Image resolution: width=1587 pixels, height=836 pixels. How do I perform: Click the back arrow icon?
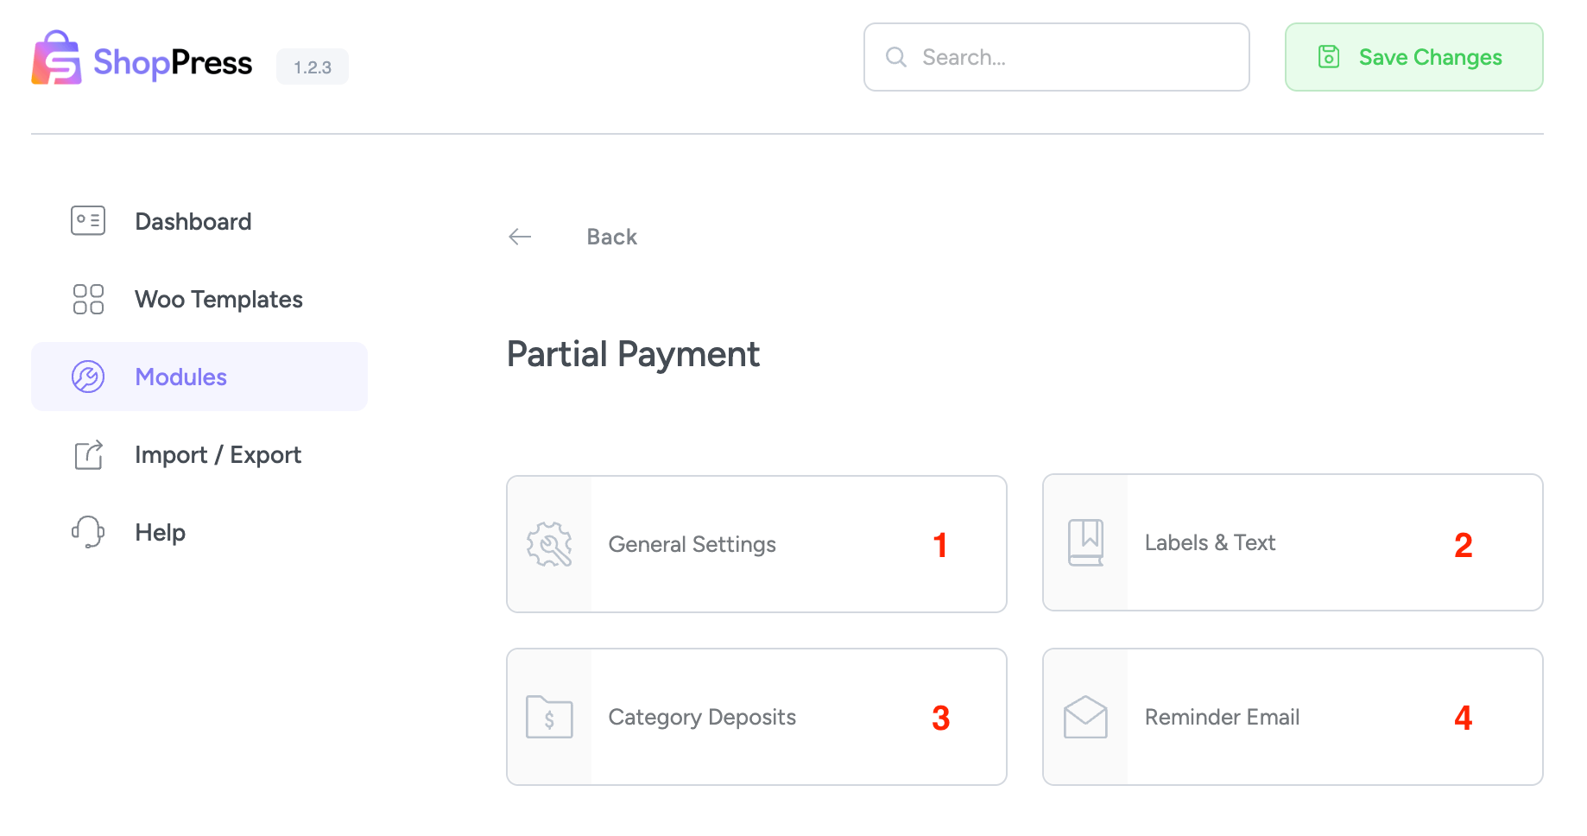tap(519, 236)
